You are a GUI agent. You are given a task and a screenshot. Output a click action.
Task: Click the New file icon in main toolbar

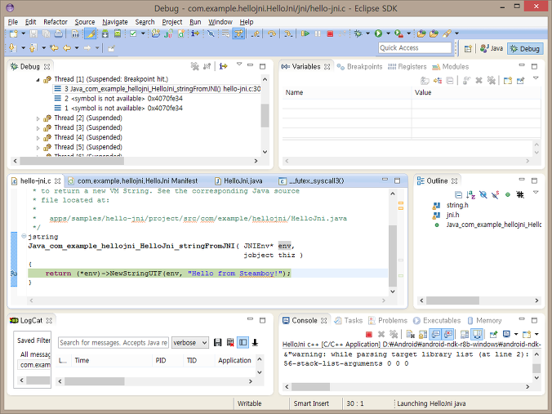point(13,33)
